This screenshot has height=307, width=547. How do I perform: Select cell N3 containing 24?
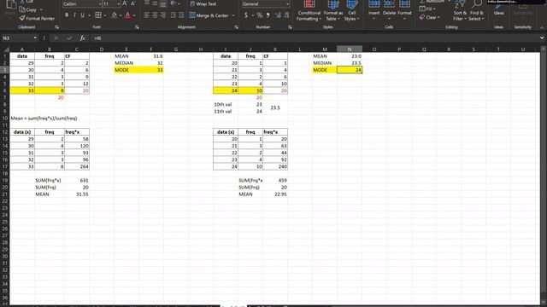coord(350,70)
